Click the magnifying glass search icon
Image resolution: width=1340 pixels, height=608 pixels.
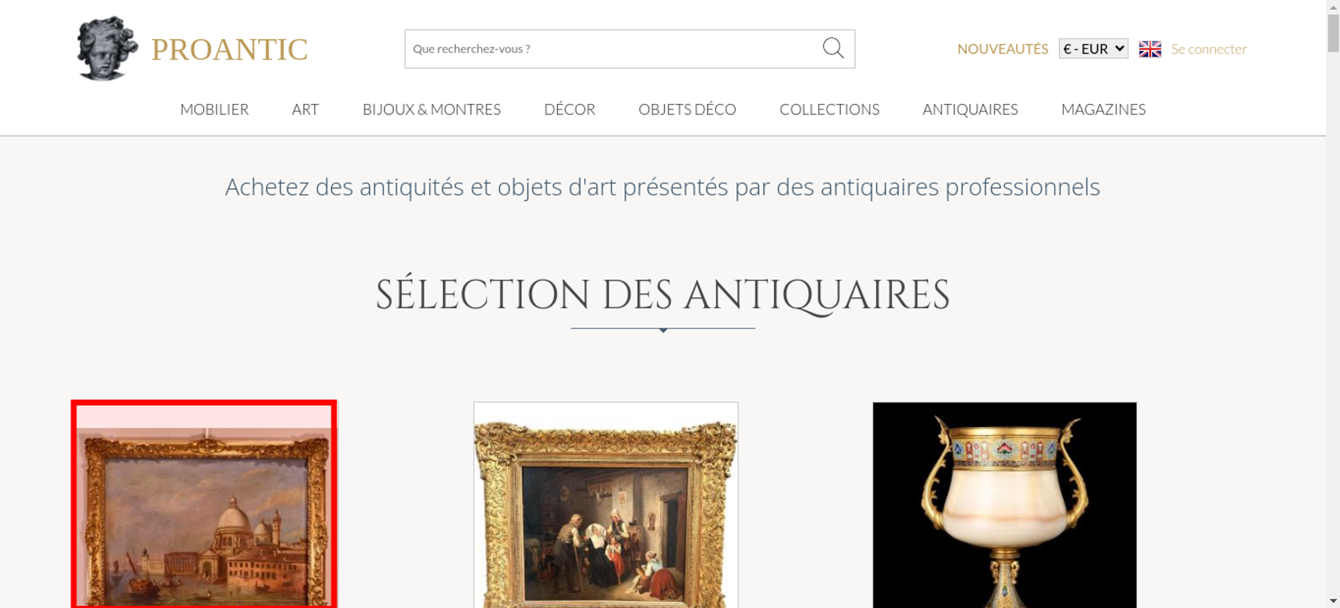(833, 48)
